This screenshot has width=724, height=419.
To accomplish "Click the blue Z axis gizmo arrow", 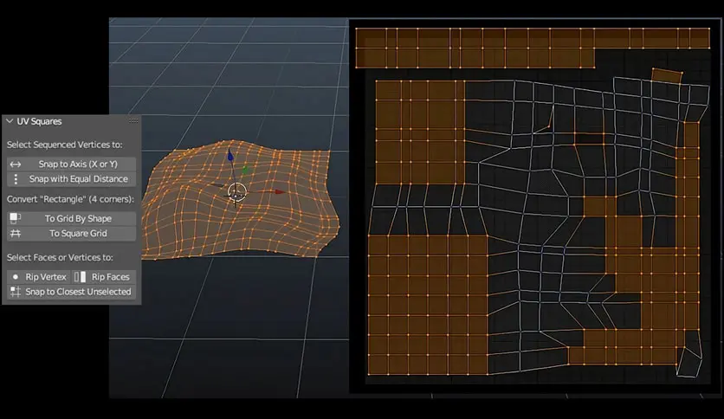I will (x=230, y=156).
